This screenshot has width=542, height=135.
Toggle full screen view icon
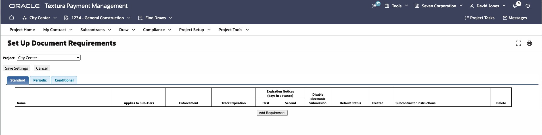tap(518, 43)
